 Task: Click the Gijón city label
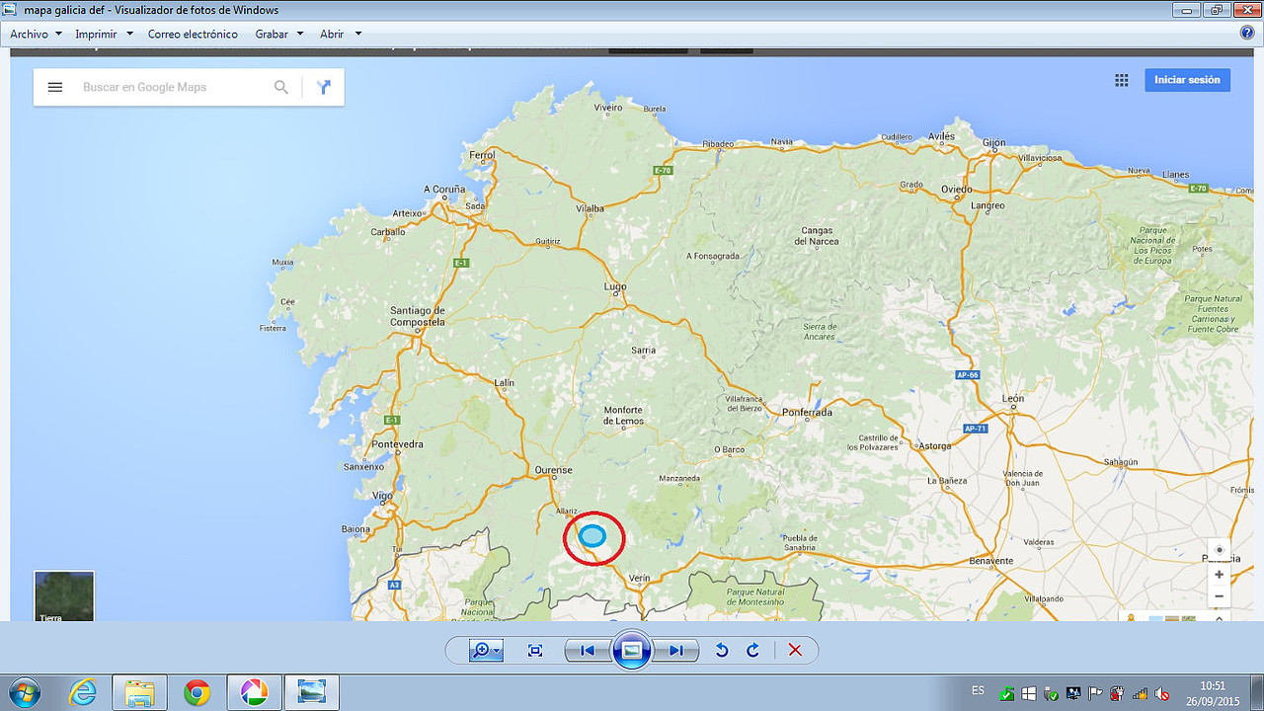point(993,143)
